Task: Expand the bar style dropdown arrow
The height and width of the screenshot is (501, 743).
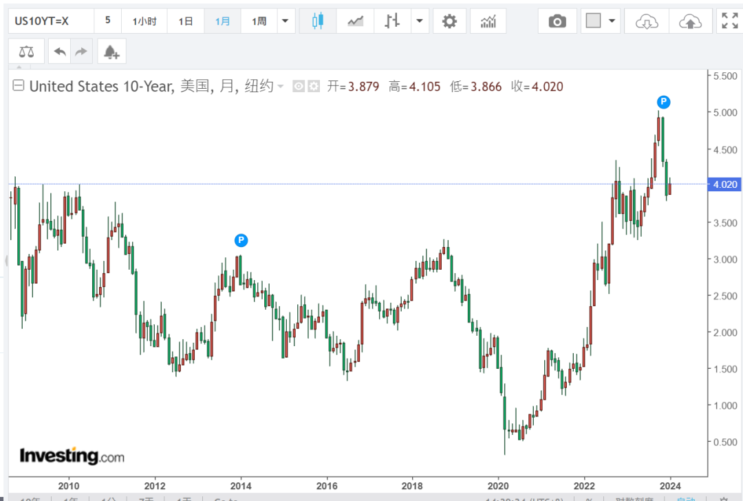Action: 419,21
